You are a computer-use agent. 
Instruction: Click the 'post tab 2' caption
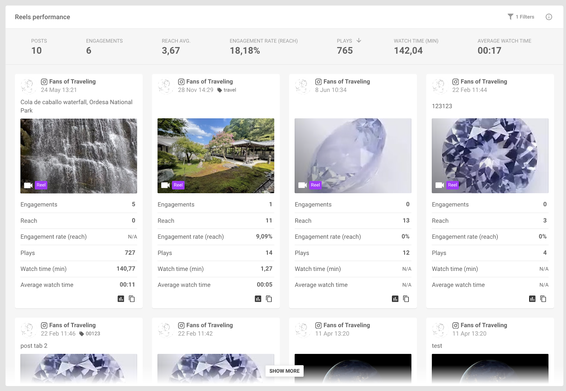(34, 346)
